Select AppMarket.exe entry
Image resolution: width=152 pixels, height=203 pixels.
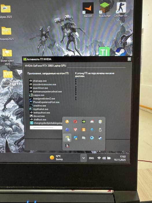(x=39, y=109)
